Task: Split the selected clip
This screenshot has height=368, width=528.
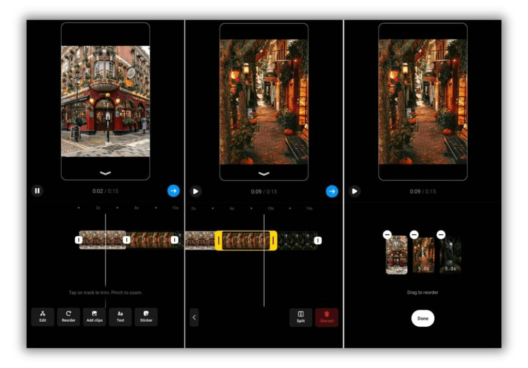Action: [301, 317]
